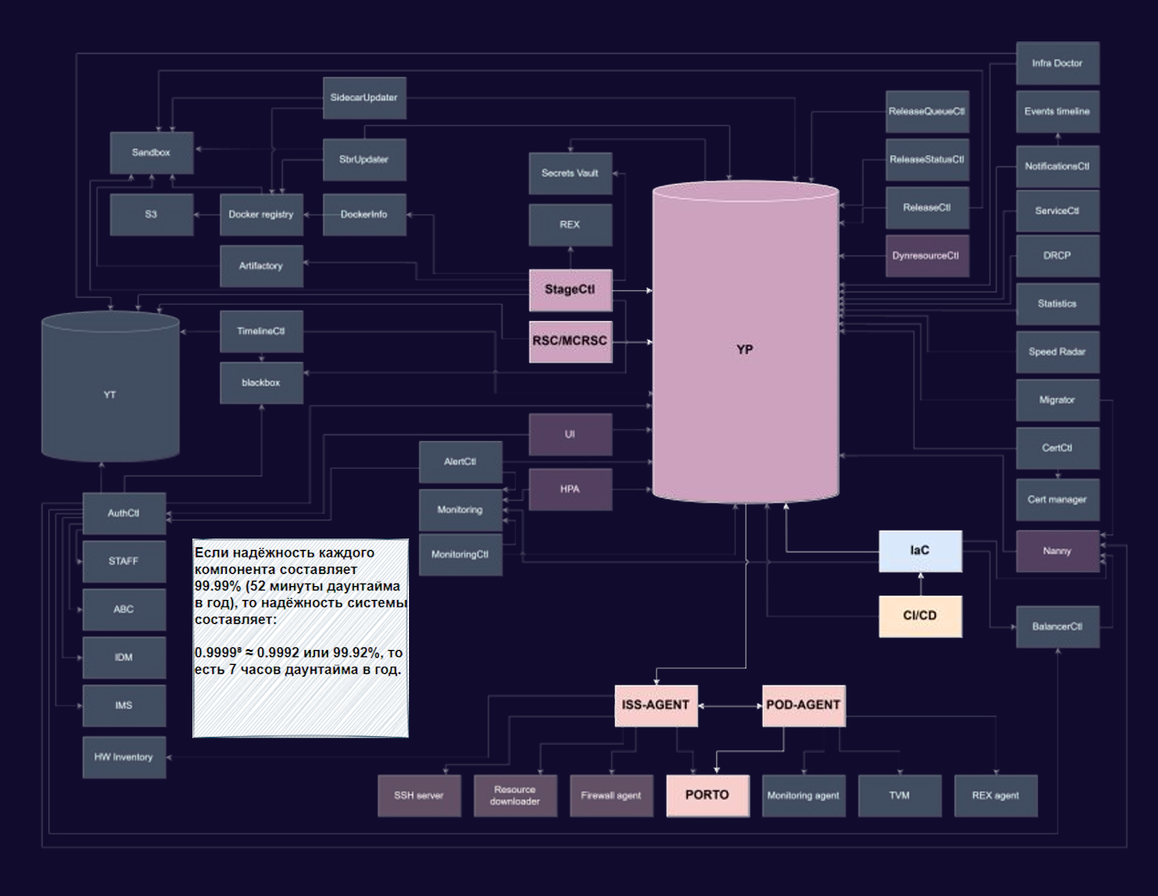This screenshot has height=896, width=1158.
Task: Click the SidecarUpdater node
Action: pos(364,98)
